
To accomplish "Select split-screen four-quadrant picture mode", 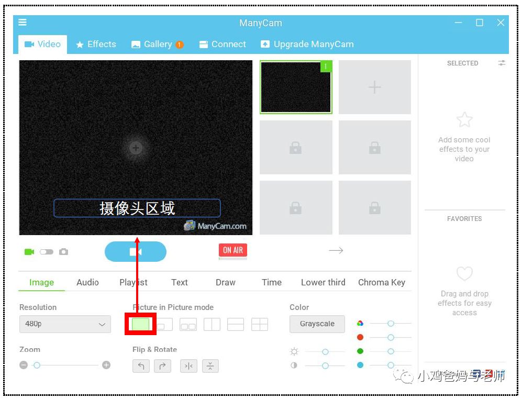I will pyautogui.click(x=260, y=325).
